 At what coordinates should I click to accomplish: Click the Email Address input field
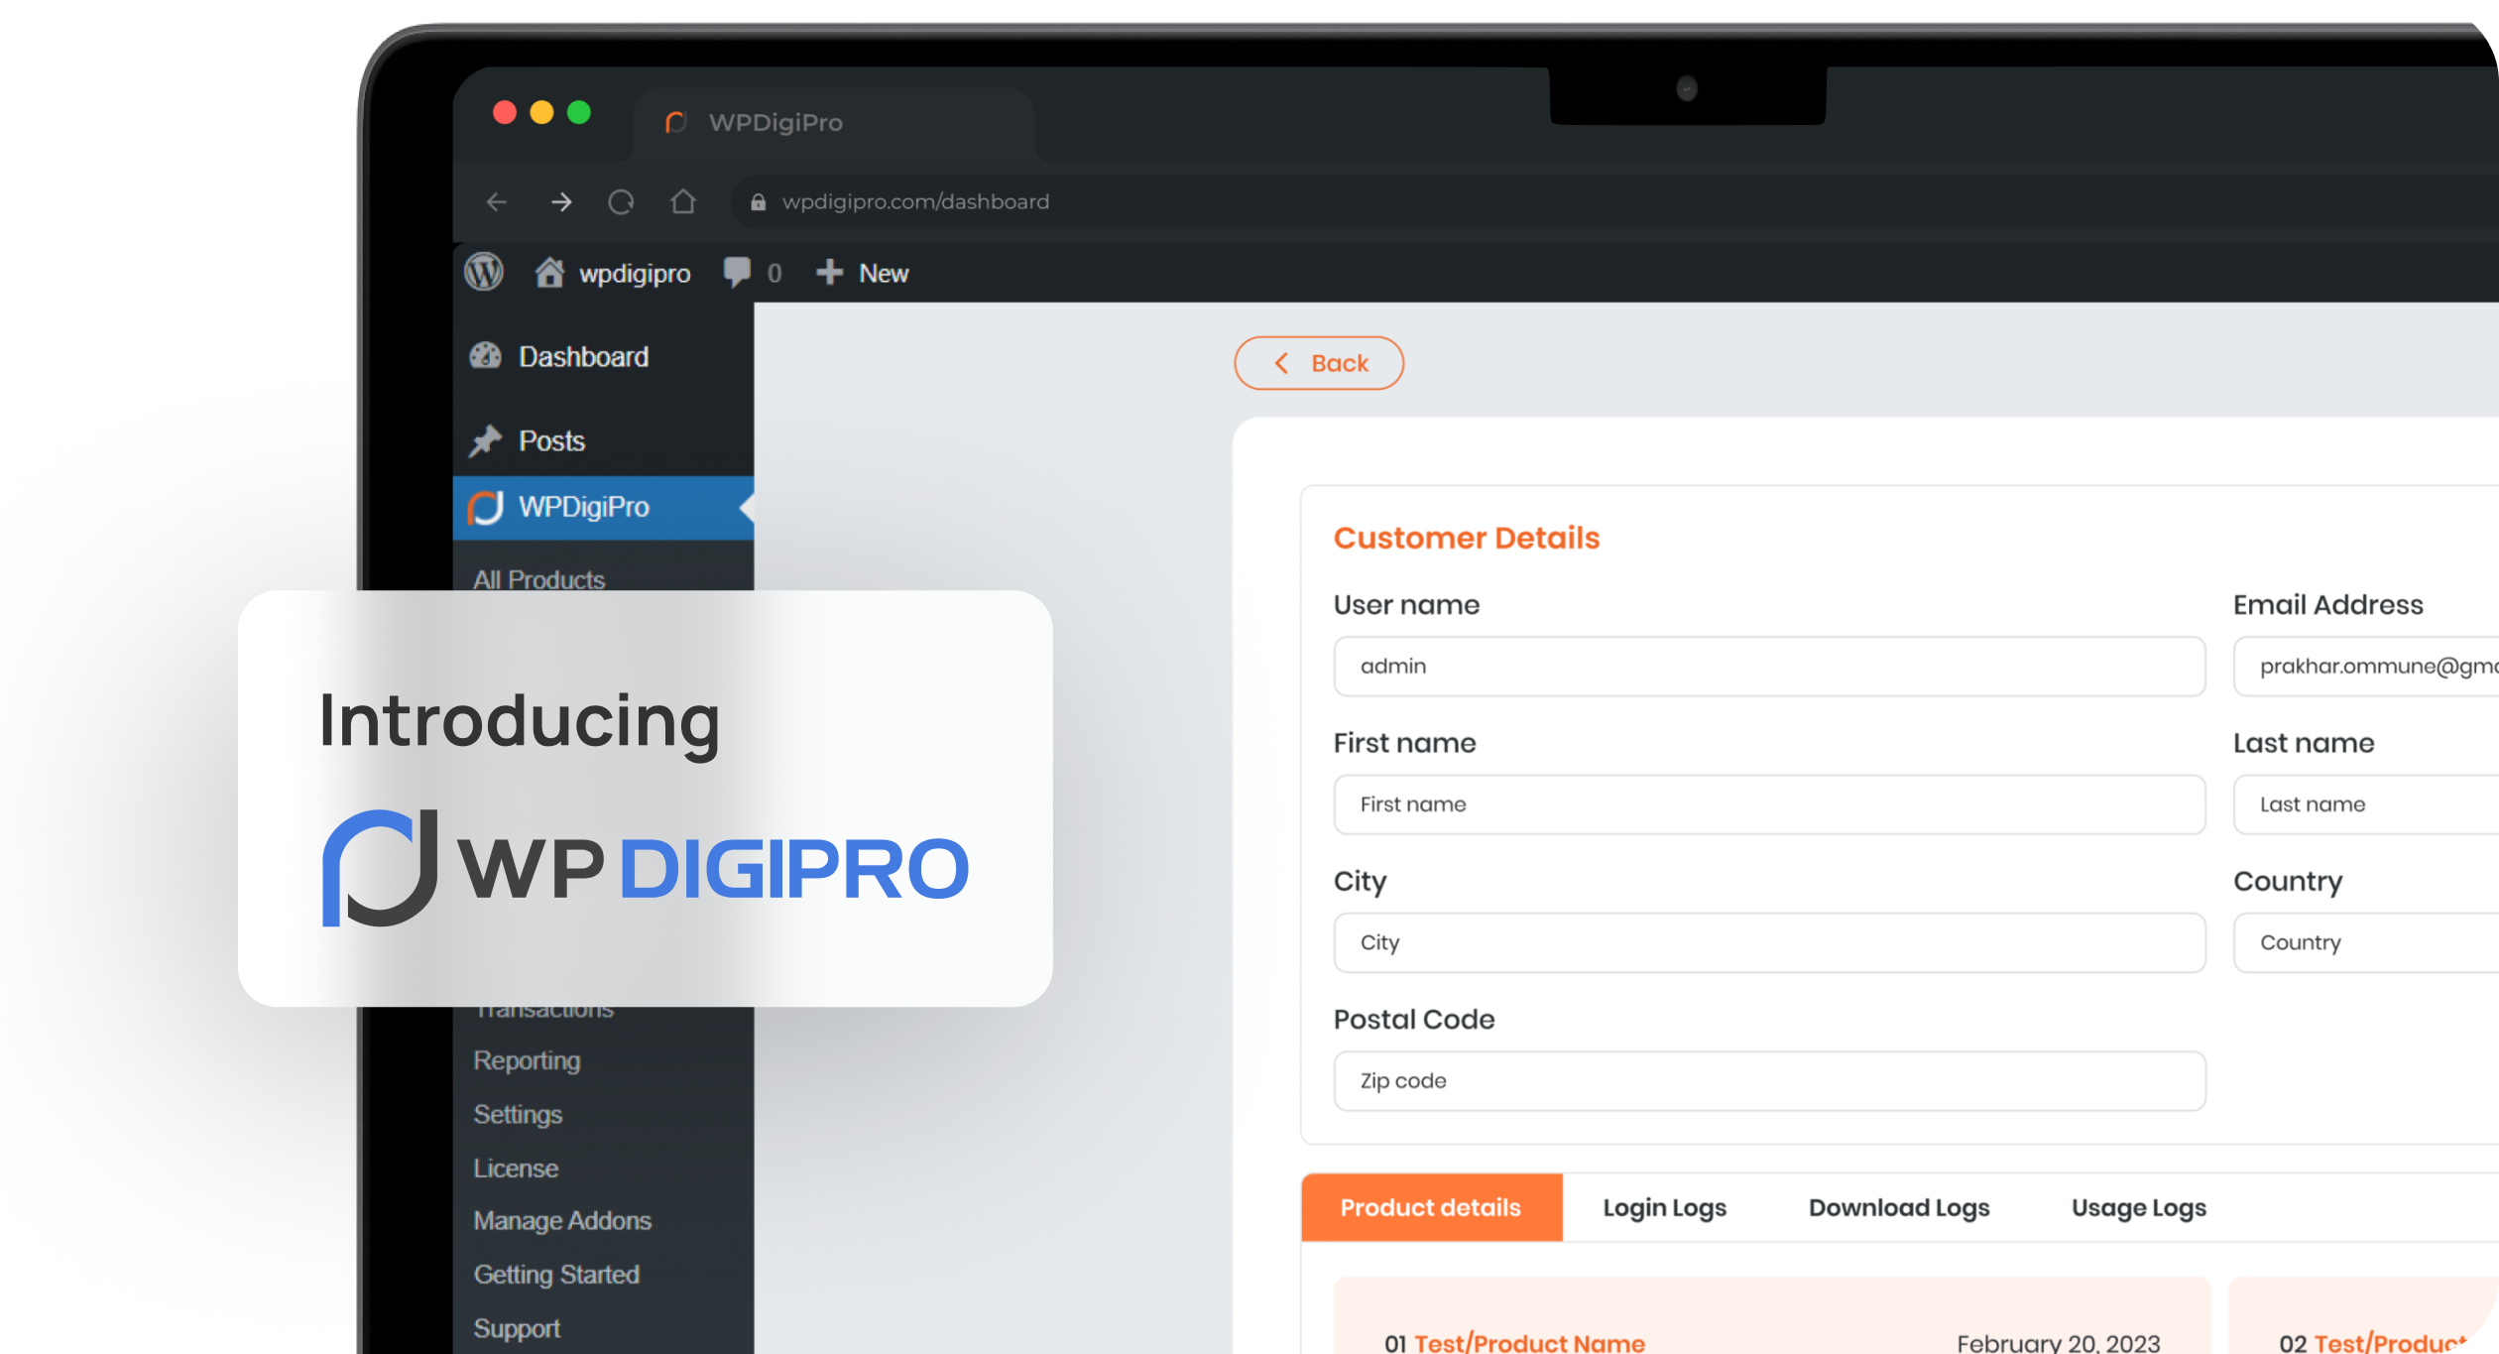click(x=2366, y=667)
